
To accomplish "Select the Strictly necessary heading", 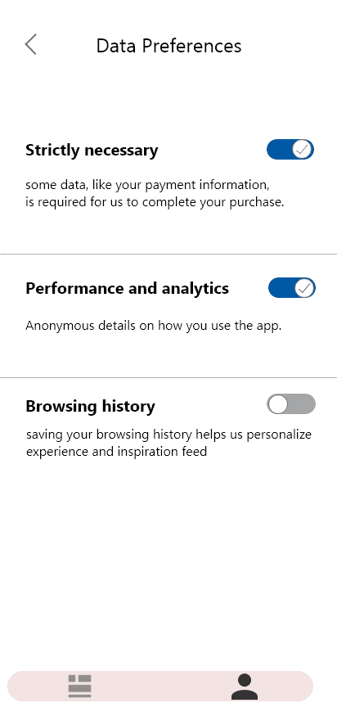I will [x=92, y=150].
